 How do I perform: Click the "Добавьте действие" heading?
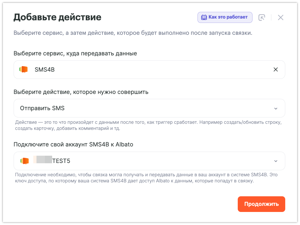coord(57,17)
